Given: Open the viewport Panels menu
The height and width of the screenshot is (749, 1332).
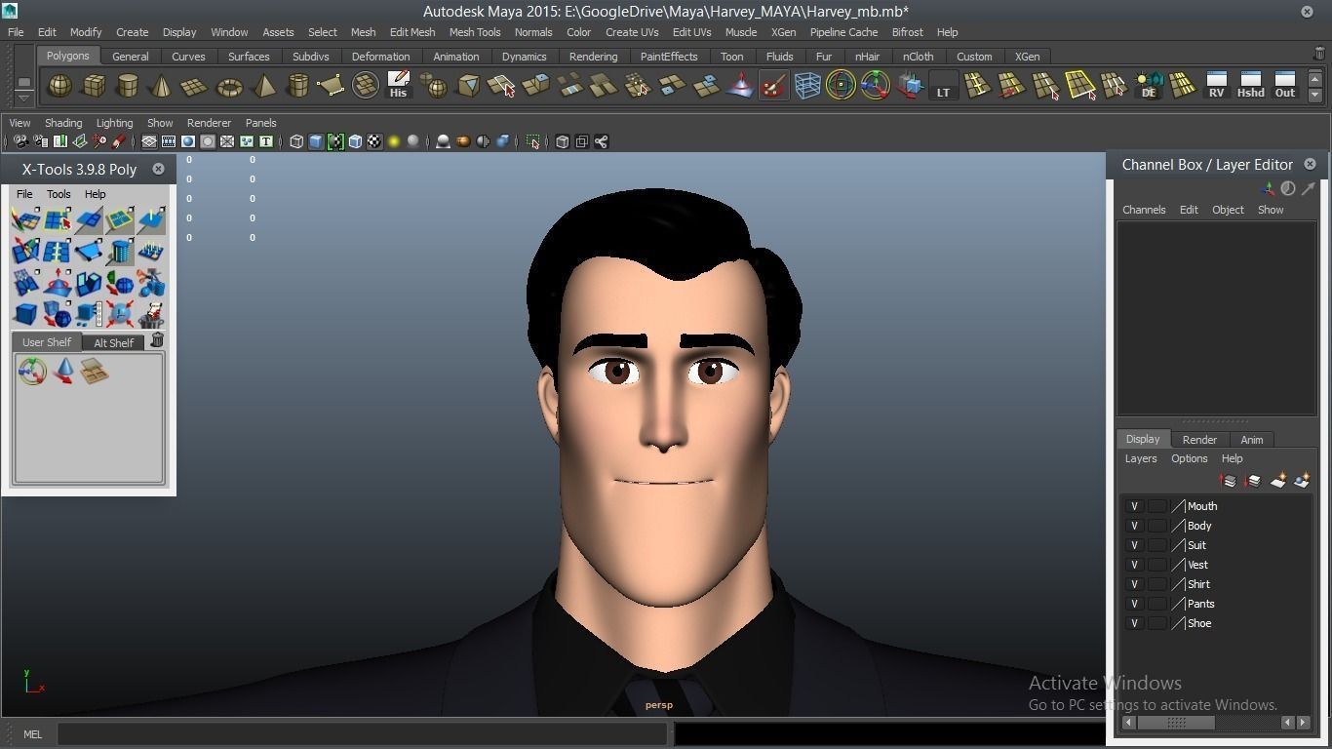Looking at the screenshot, I should tap(260, 123).
